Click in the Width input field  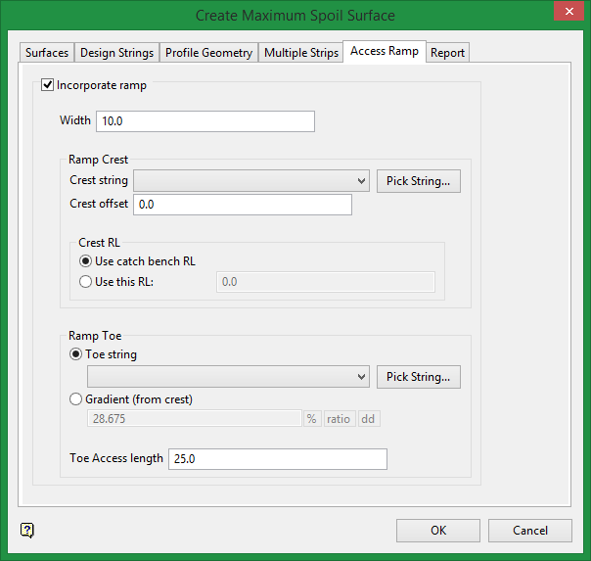click(x=205, y=121)
